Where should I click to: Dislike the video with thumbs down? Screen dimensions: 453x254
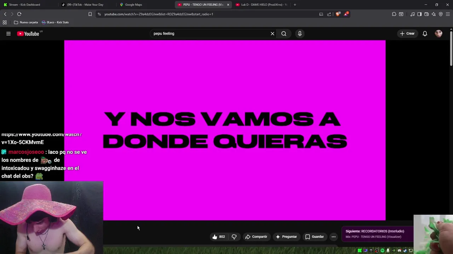point(234,237)
